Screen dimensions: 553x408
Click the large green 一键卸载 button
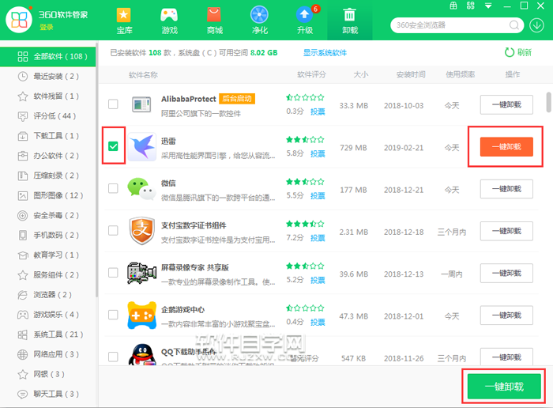click(504, 387)
